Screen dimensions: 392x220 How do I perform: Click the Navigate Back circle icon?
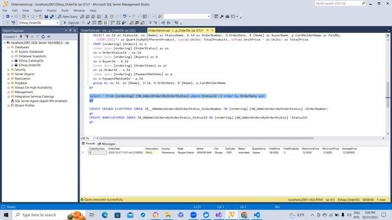point(8,16)
